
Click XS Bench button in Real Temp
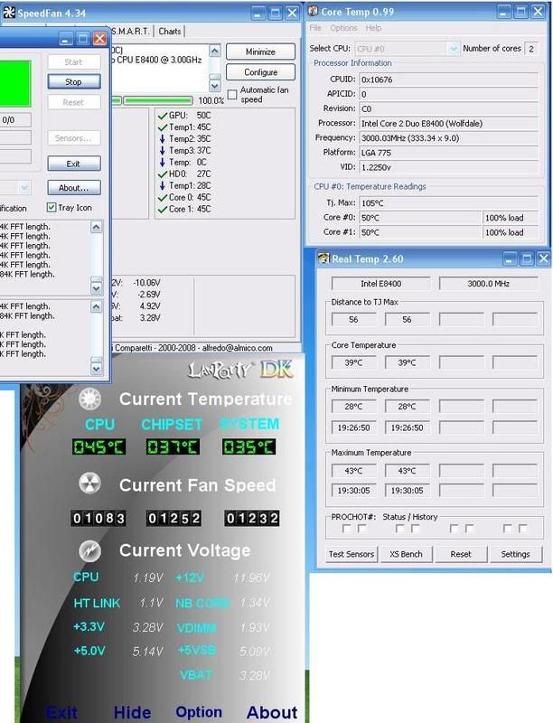click(406, 554)
